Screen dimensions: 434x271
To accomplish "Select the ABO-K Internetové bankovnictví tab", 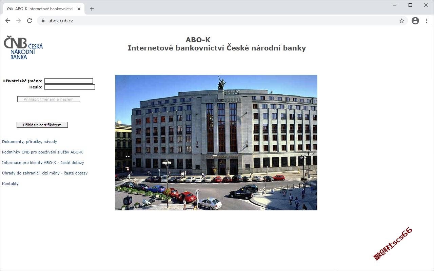I will point(43,9).
